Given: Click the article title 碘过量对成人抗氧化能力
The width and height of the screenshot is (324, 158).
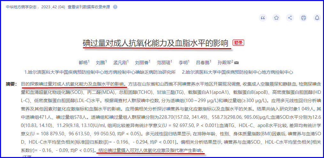Looking at the screenshot, I should click(156, 43).
